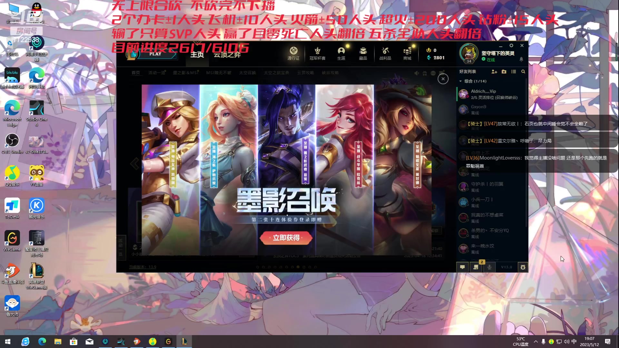Click the friend search magnifier icon

coord(523,72)
